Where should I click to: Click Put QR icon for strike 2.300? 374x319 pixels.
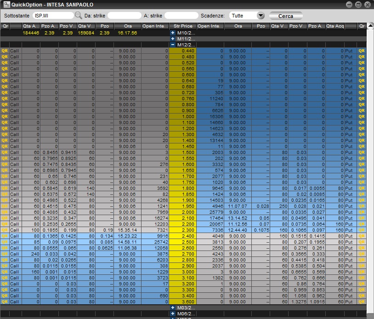pos(362,230)
